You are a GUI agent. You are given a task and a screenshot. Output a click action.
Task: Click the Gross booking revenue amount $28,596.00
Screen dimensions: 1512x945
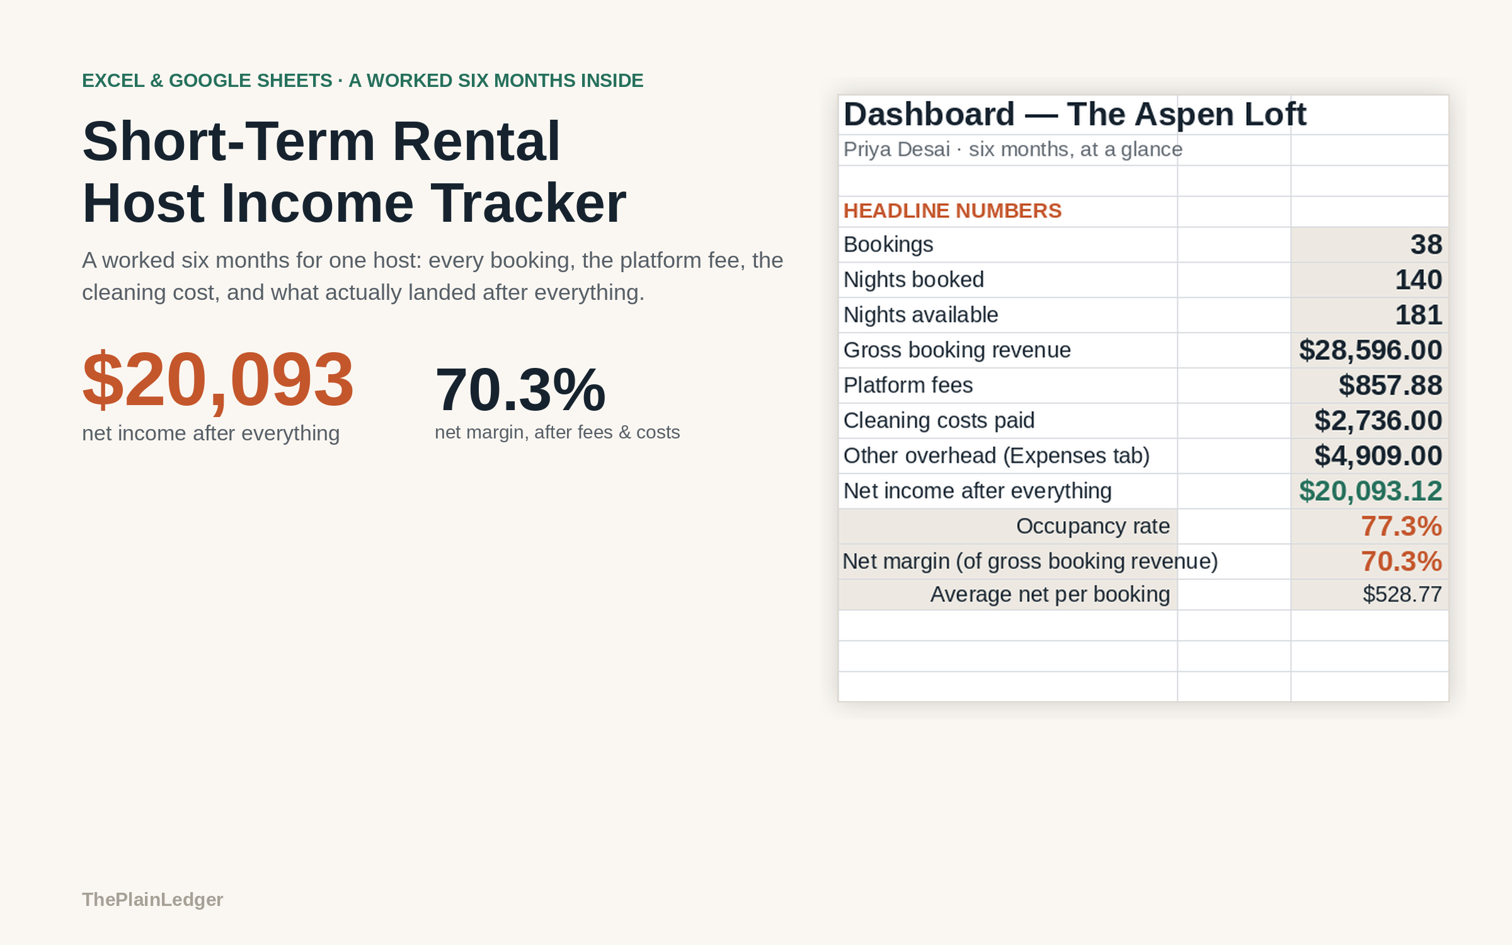(x=1370, y=350)
